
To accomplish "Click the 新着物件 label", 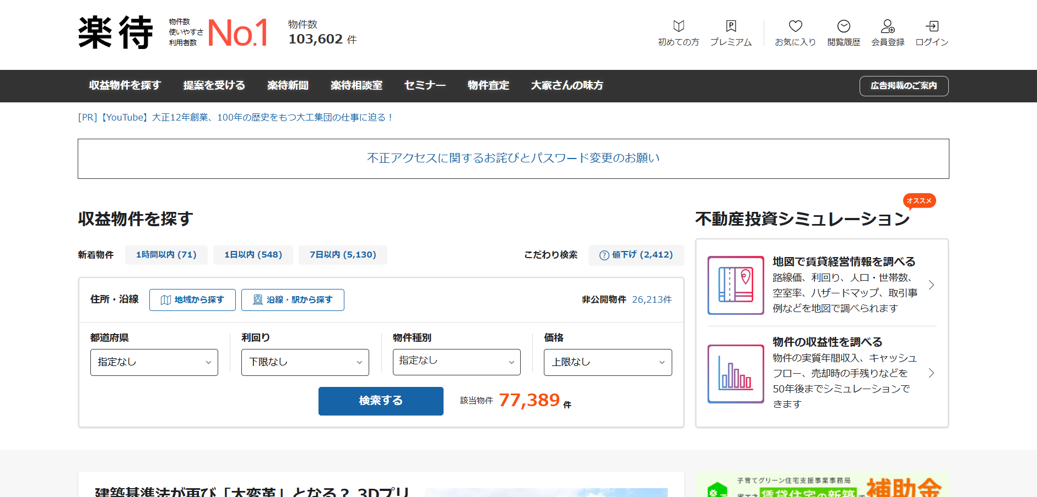I will [x=96, y=255].
